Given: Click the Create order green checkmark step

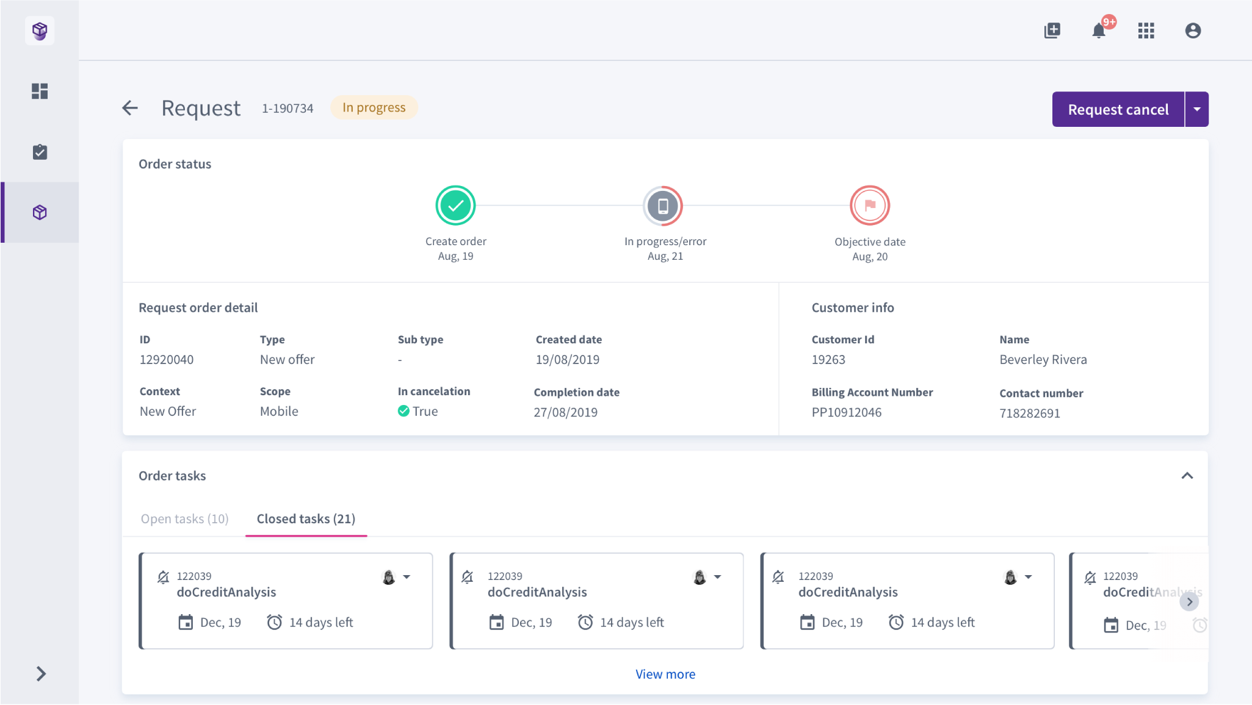Looking at the screenshot, I should pyautogui.click(x=455, y=206).
